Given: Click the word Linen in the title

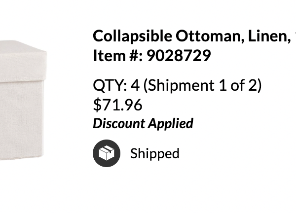Looking at the screenshot, I should (x=269, y=36).
